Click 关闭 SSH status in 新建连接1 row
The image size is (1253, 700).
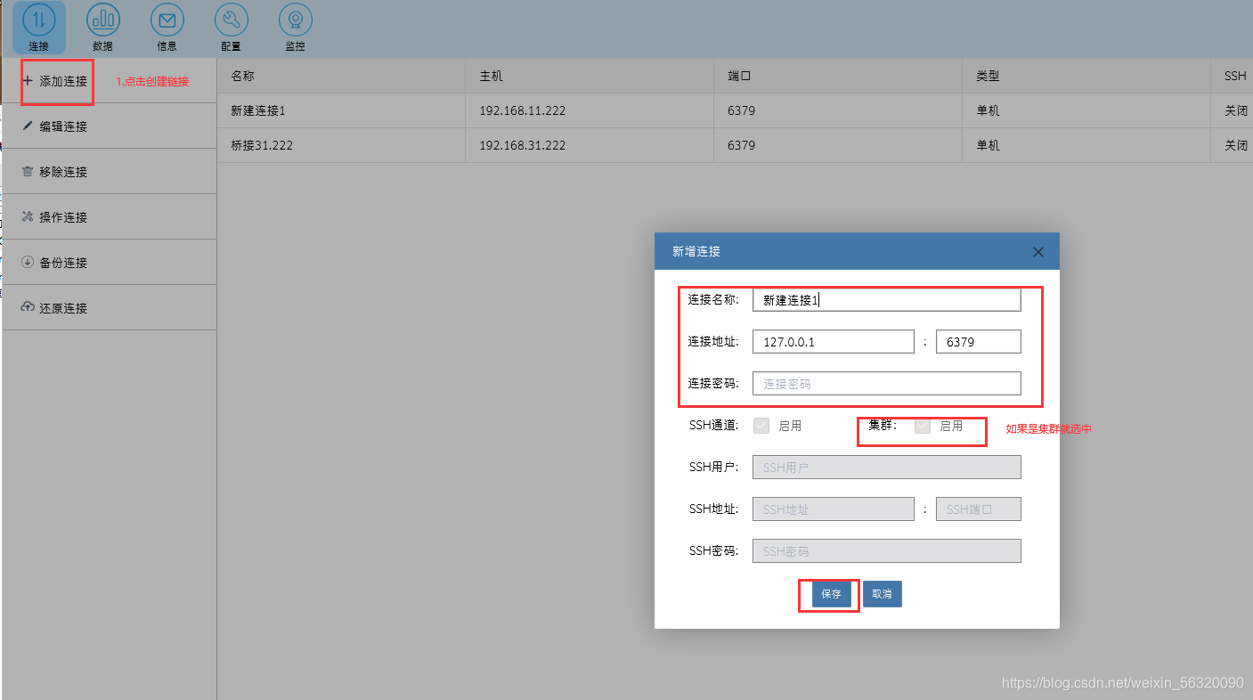click(x=1236, y=111)
